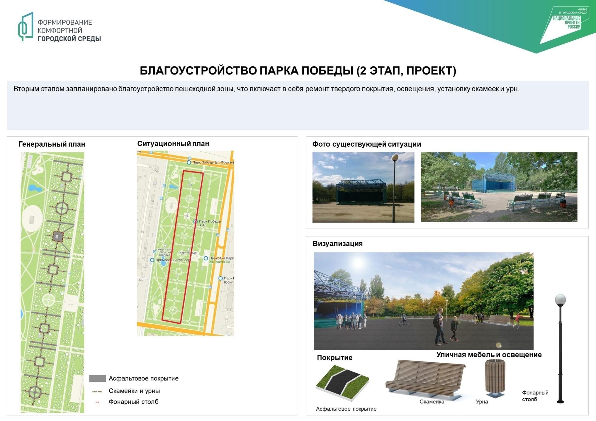Click the Комфортная городская среда logo icon
The height and width of the screenshot is (421, 596).
26,27
